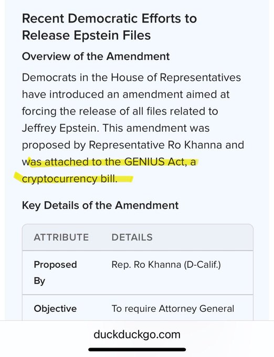Click House of Representatives text
274x357 pixels.
[x=176, y=77]
